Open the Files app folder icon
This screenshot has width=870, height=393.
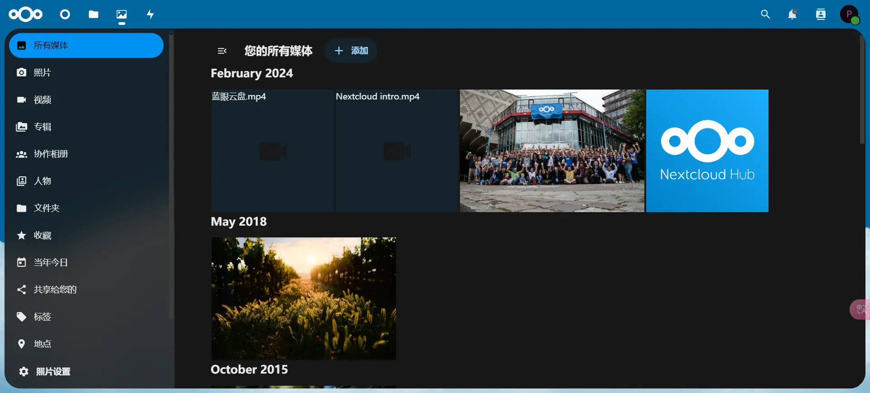point(93,14)
